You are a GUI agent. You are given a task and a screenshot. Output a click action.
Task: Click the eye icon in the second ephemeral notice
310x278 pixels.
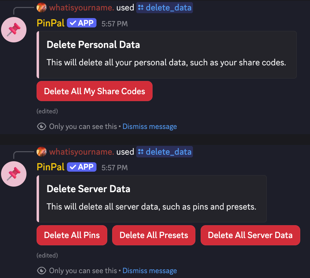(x=41, y=270)
